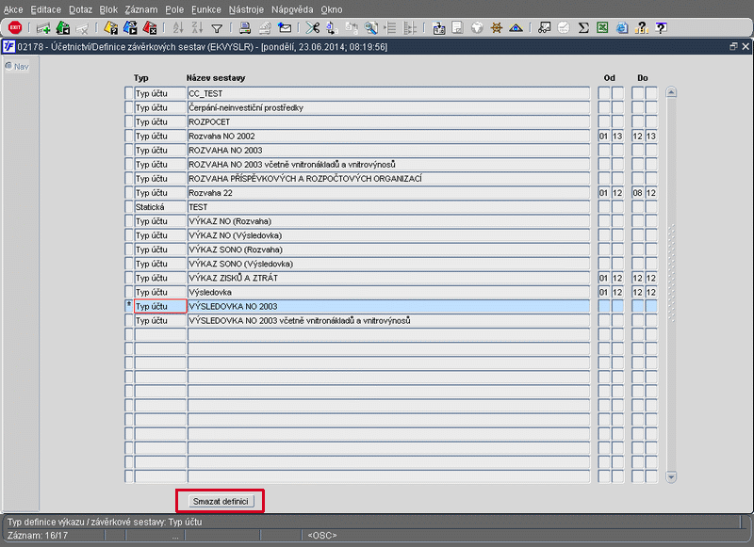Restore the inner form window
754x547 pixels.
[733, 46]
